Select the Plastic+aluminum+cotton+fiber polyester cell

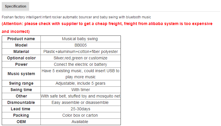(x=80, y=52)
